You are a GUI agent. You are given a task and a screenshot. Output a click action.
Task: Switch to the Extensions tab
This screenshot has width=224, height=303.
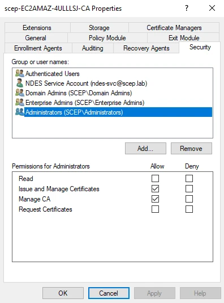pyautogui.click(x=37, y=28)
